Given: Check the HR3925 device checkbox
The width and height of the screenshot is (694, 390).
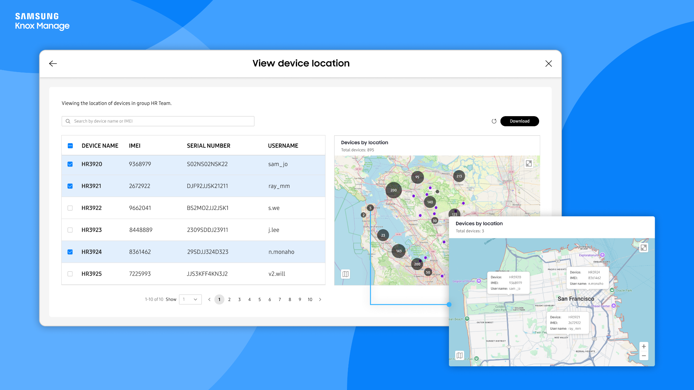Looking at the screenshot, I should tap(70, 274).
